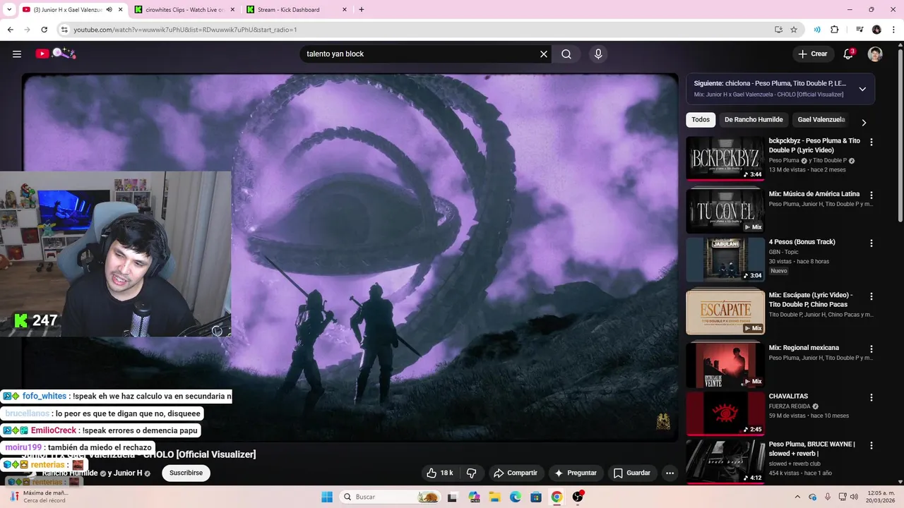Open more actions ellipsis beside Guardar
904x508 pixels.
tap(670, 473)
